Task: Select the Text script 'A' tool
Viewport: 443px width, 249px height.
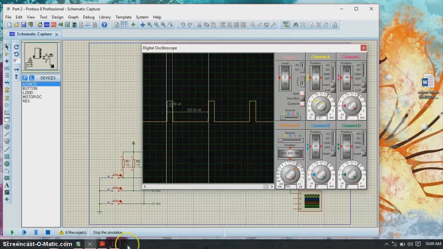Action: (x=7, y=185)
